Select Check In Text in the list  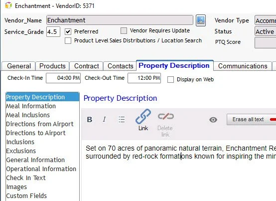point(43,178)
